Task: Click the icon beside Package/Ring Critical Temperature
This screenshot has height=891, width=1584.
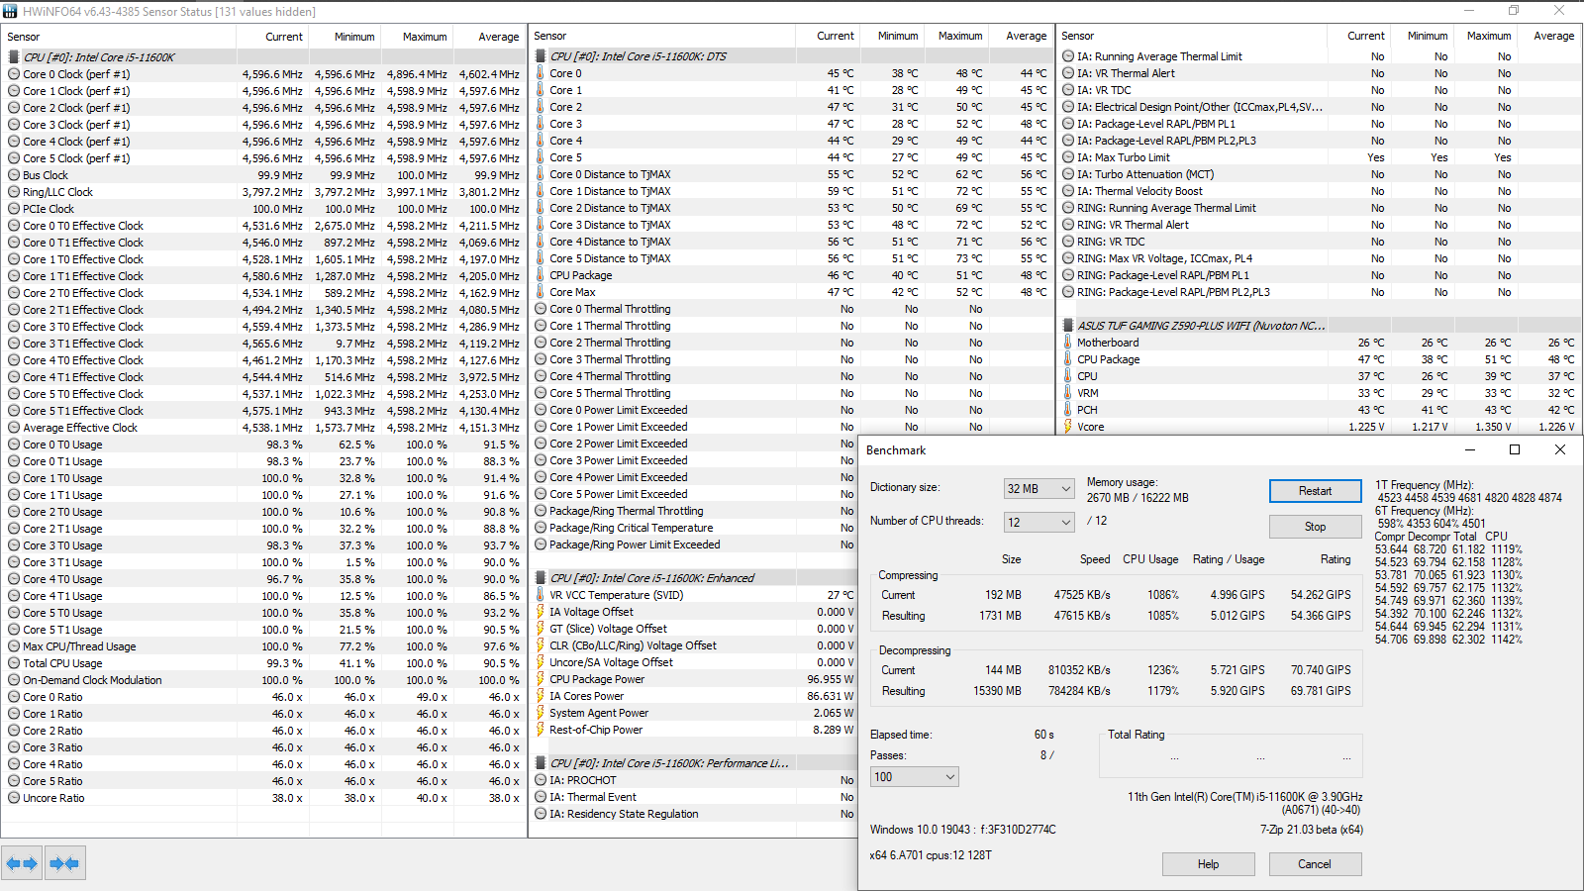Action: [541, 528]
